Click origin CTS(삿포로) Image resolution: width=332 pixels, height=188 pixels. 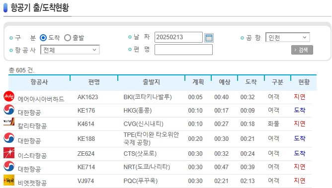[140, 154]
